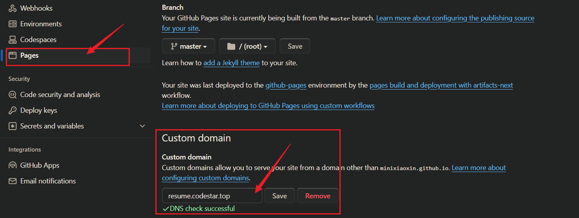Open 'pages build and deployment with artifacts-next' link
Image resolution: width=579 pixels, height=218 pixels.
pyautogui.click(x=441, y=85)
